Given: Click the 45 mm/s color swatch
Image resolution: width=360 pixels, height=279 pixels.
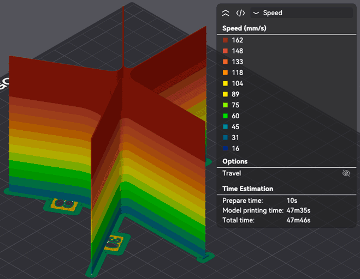Looking at the screenshot, I should tap(225, 126).
